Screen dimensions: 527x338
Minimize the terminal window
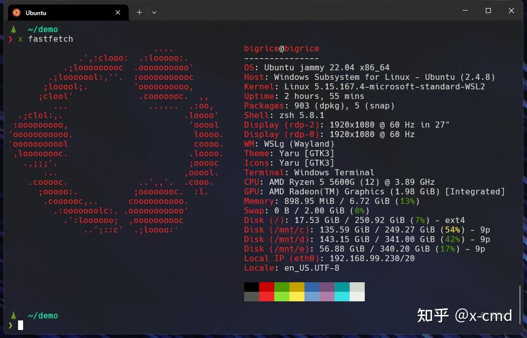pyautogui.click(x=465, y=11)
